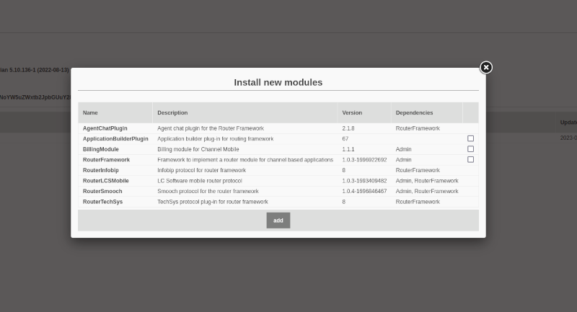Close the Install new modules dialog
577x312 pixels.
(486, 67)
